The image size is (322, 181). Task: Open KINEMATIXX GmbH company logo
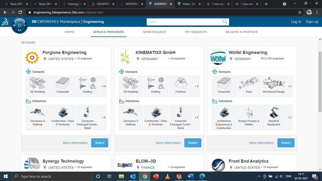[125, 57]
